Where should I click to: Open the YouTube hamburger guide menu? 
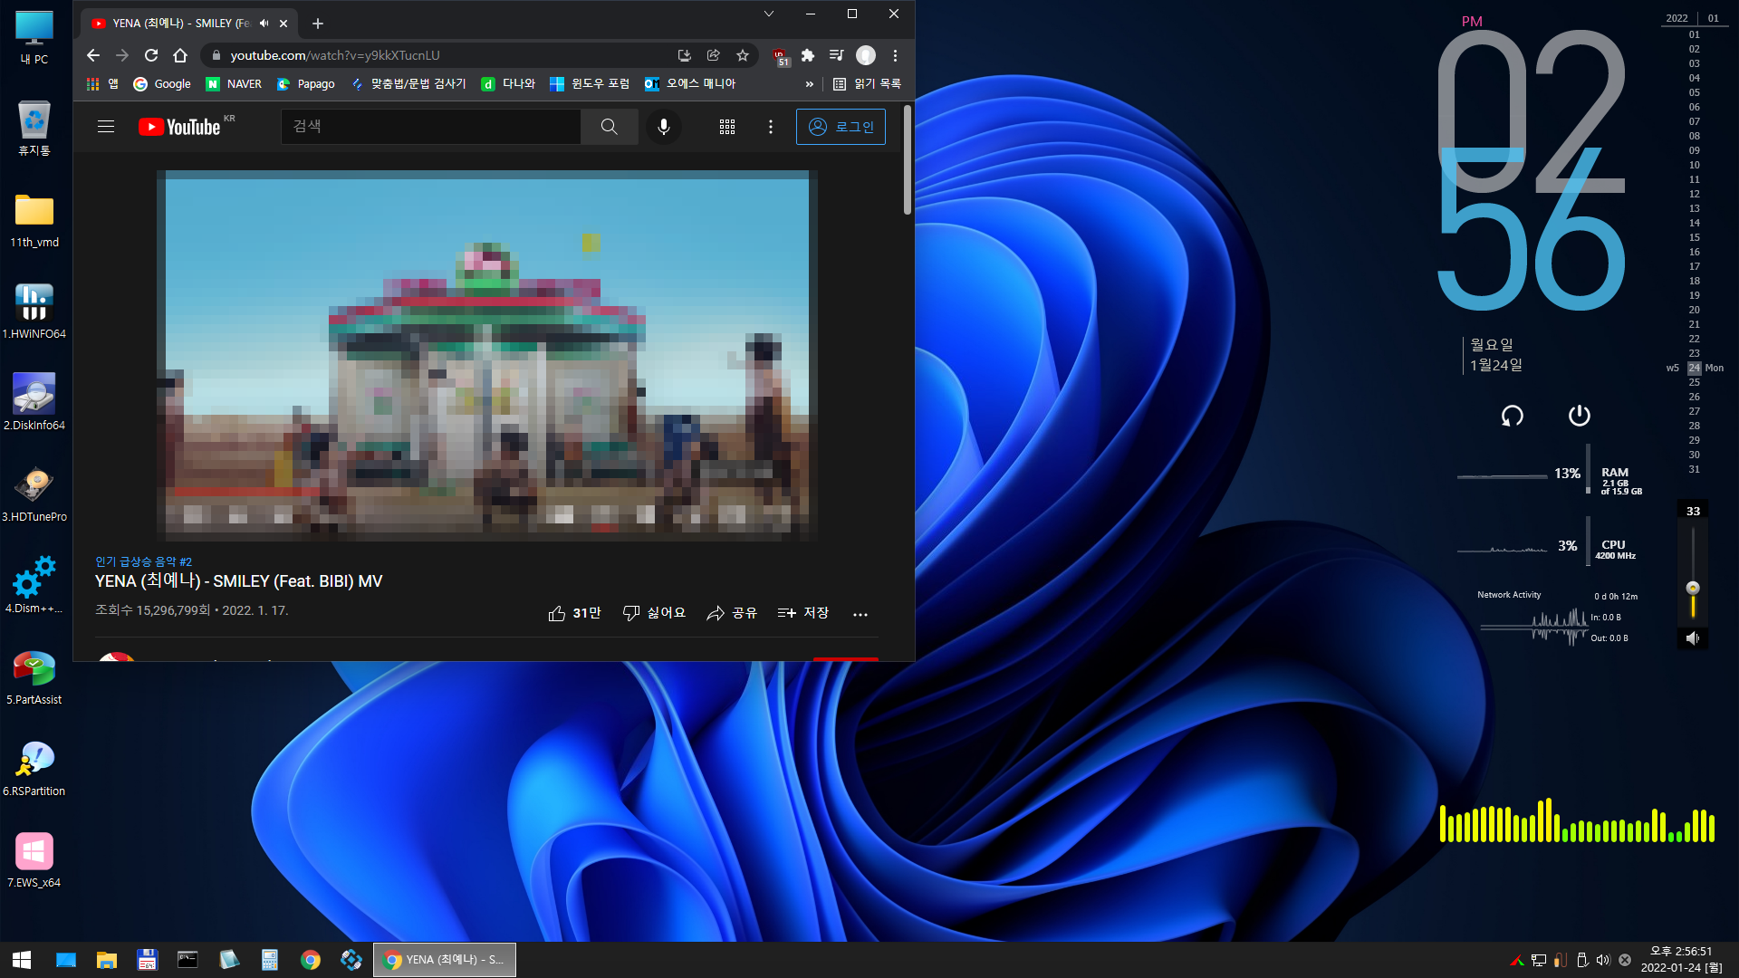106,127
